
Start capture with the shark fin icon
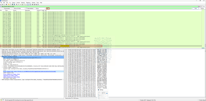pos(1,4)
